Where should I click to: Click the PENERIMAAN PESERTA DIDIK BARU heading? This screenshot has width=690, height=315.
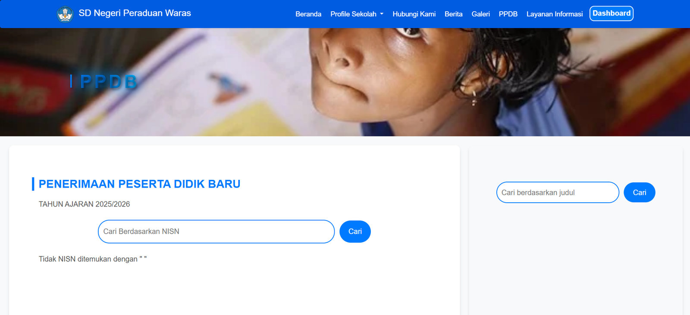pyautogui.click(x=139, y=184)
